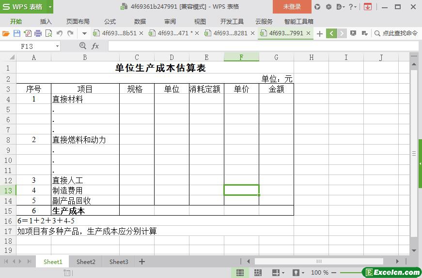Click the 未登录 login button
The height and width of the screenshot is (278, 422).
[292, 7]
